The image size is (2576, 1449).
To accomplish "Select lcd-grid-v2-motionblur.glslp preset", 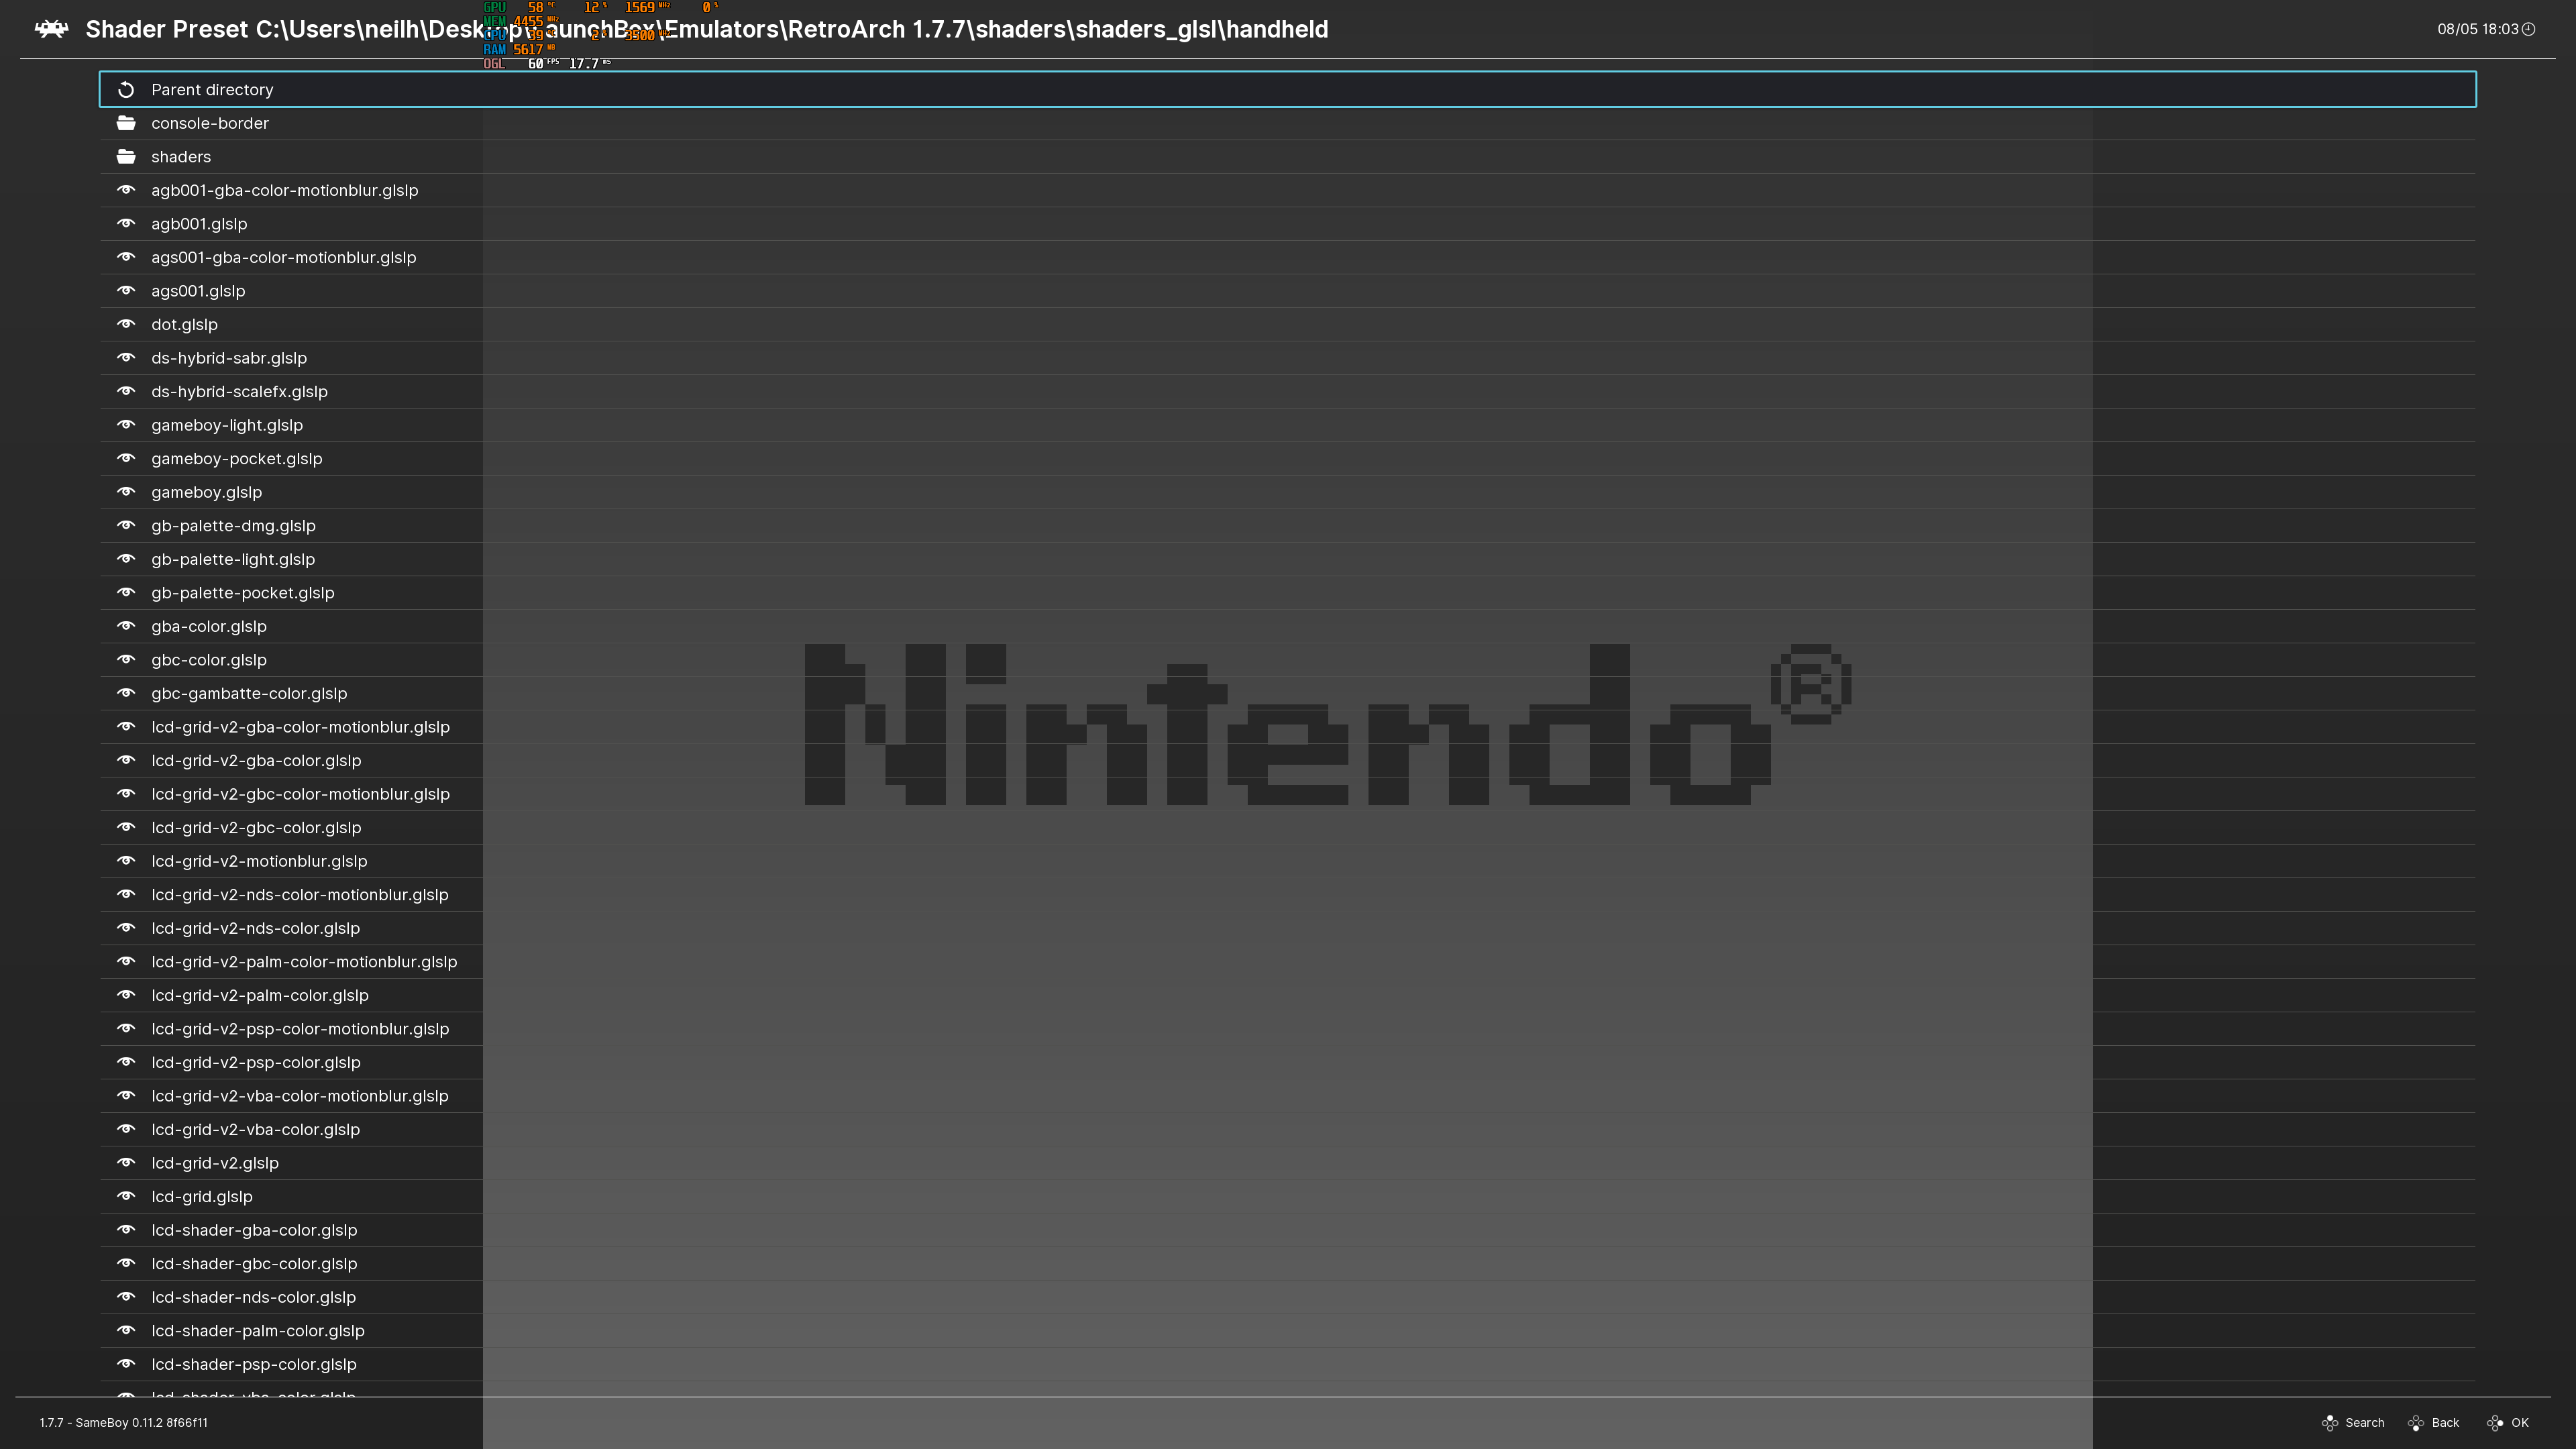I will [x=1287, y=860].
